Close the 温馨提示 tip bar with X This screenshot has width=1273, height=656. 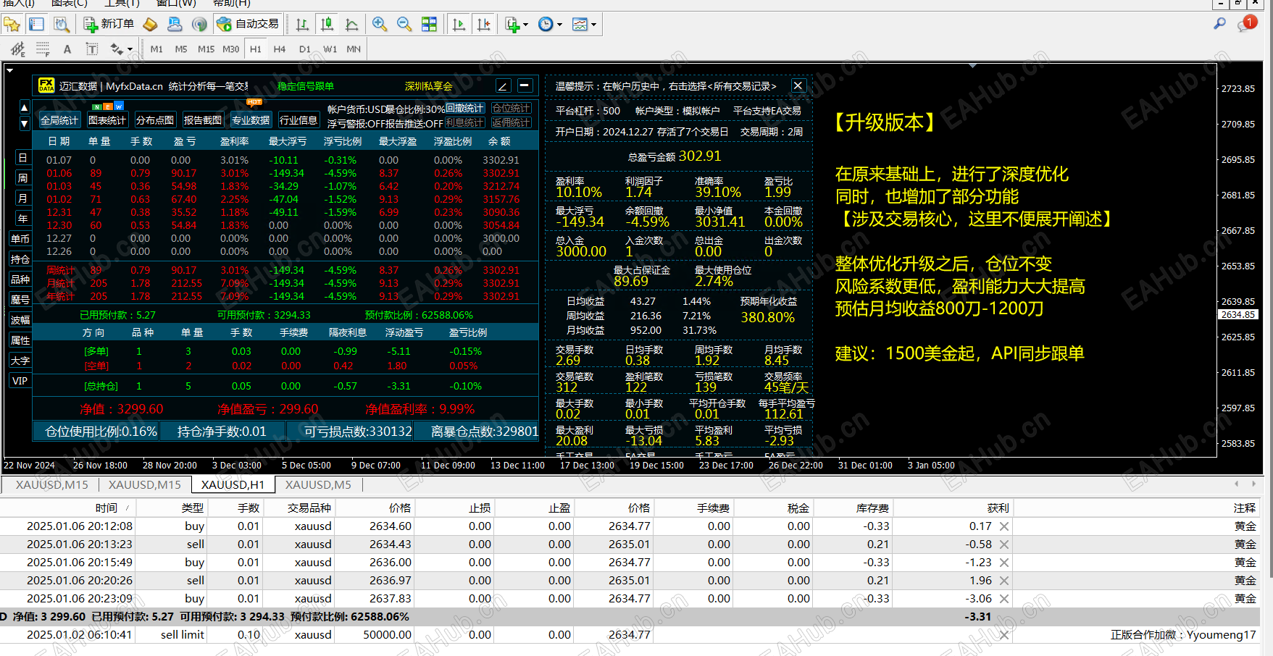pos(798,85)
